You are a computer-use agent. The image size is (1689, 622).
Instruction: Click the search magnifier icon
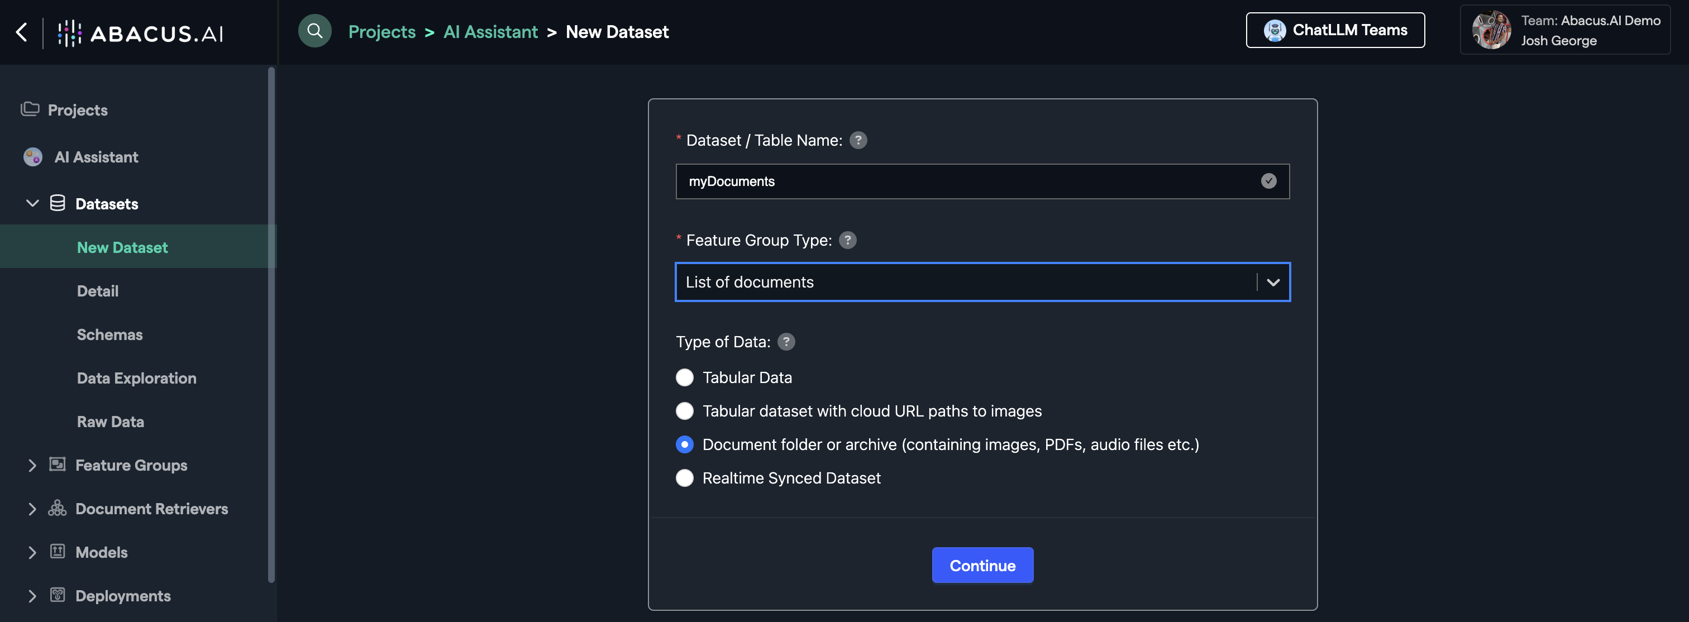[314, 31]
